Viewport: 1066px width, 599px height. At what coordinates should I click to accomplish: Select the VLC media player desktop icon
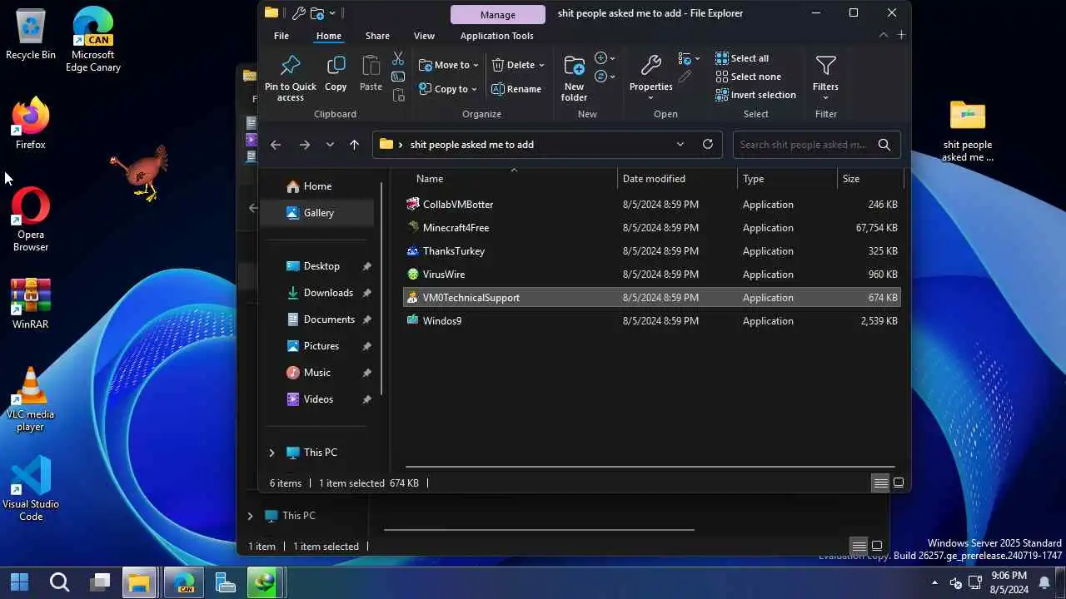[x=31, y=399]
